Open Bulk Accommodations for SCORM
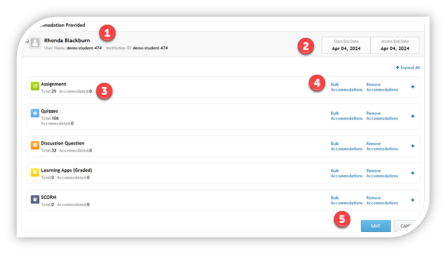 (347, 201)
